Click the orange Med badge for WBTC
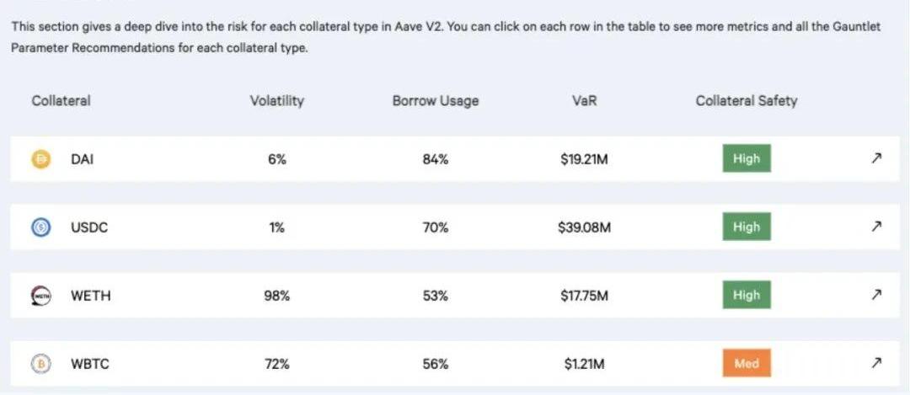 (x=746, y=364)
